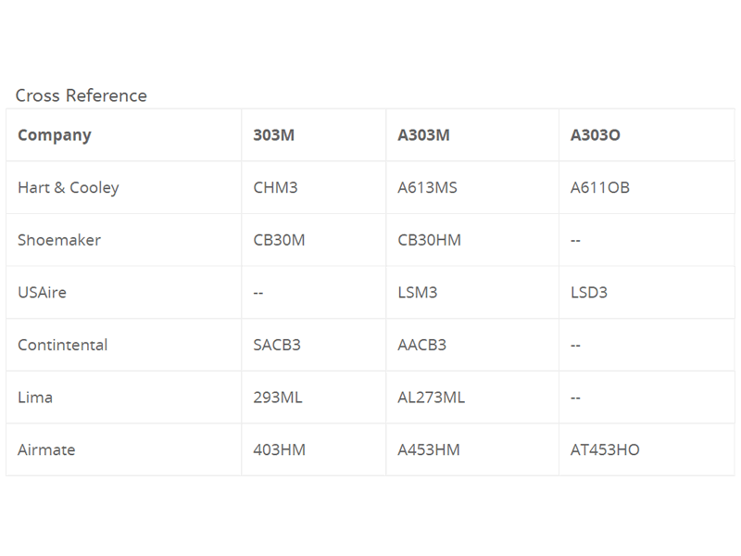741x556 pixels.
Task: Click the Lima row label
Action: [35, 397]
